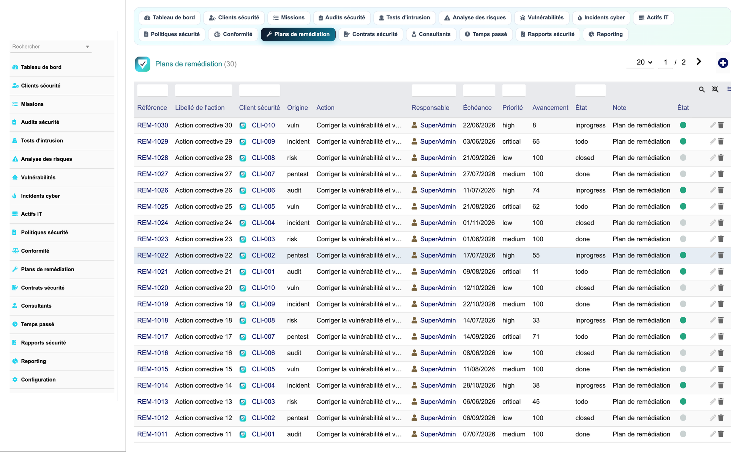Toggle the État indicator for REM-1011
Screen dimensions: 739x457
(683, 434)
